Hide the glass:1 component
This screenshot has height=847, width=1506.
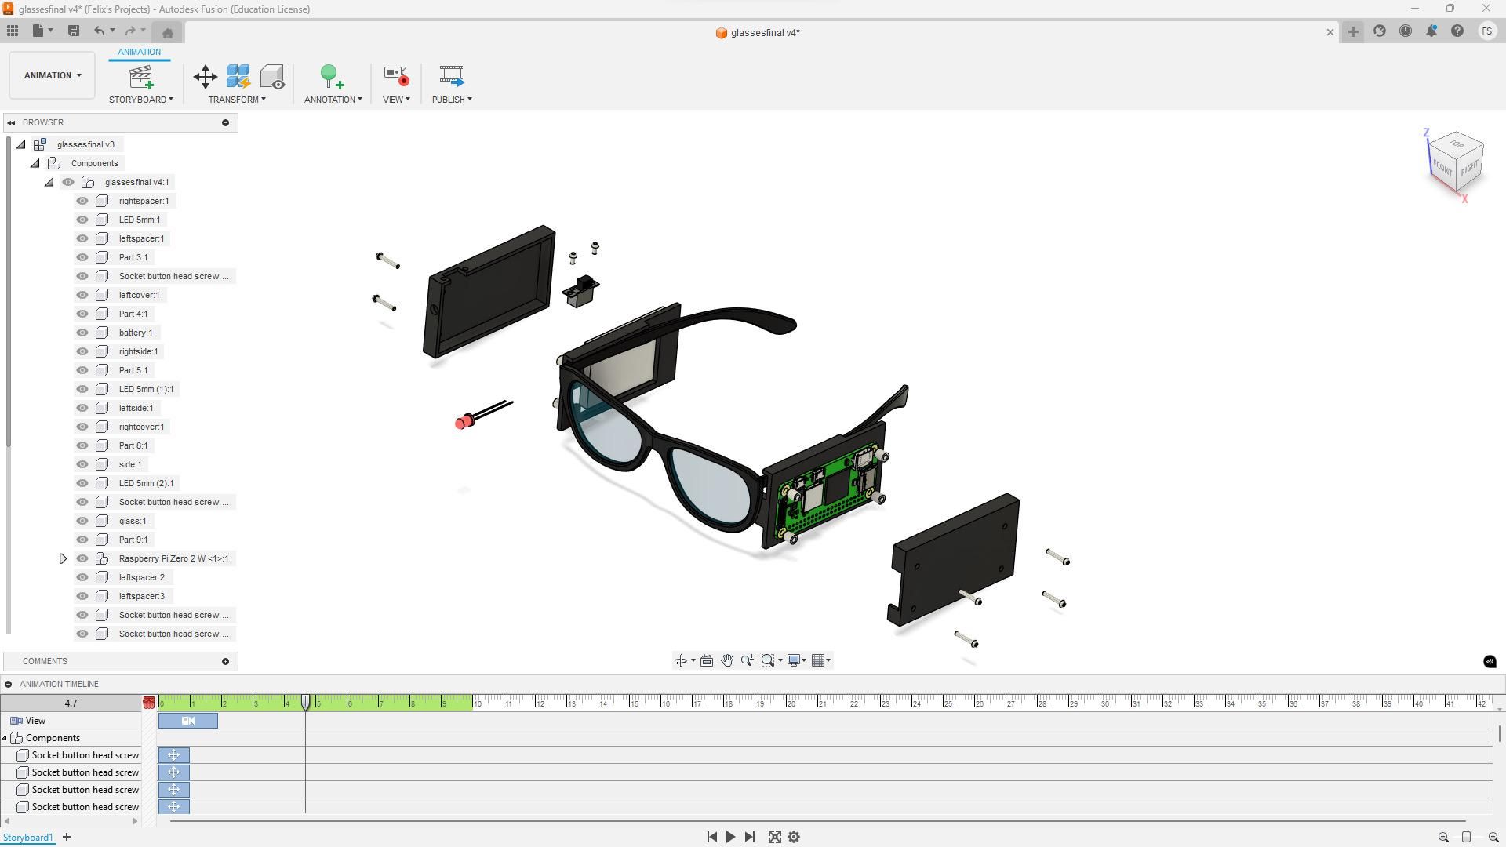click(82, 521)
